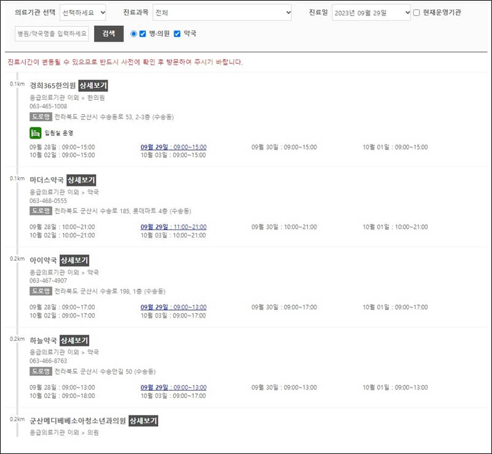Click 응급의료기관 이외 > 의원 category text
Image resolution: width=492 pixels, height=454 pixels.
(x=65, y=432)
